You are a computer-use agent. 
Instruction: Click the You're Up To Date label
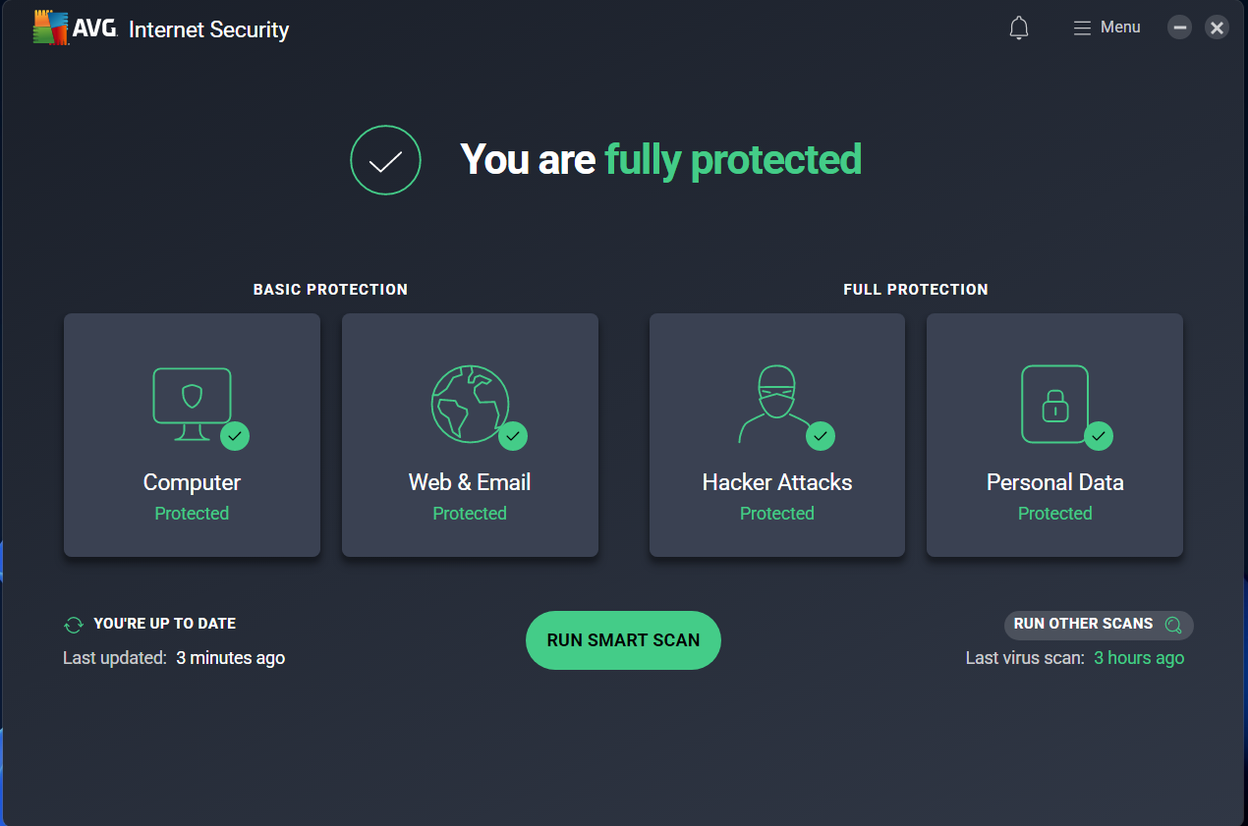coord(164,624)
